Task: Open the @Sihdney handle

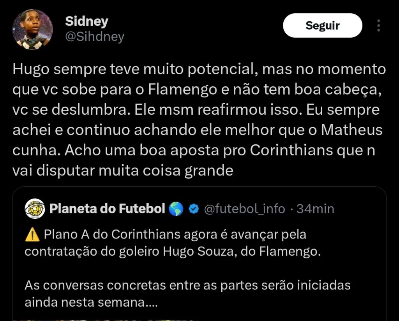Action: [95, 37]
